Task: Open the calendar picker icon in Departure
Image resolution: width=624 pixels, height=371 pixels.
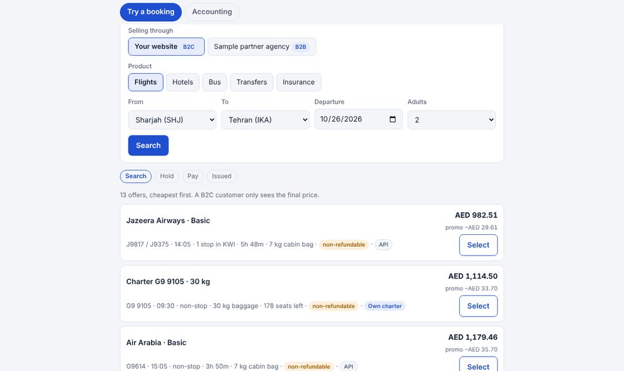Action: (x=392, y=119)
